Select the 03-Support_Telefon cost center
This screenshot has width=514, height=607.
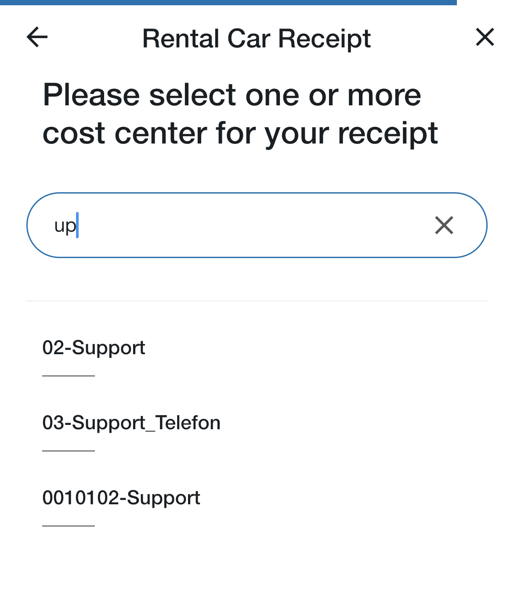[131, 423]
